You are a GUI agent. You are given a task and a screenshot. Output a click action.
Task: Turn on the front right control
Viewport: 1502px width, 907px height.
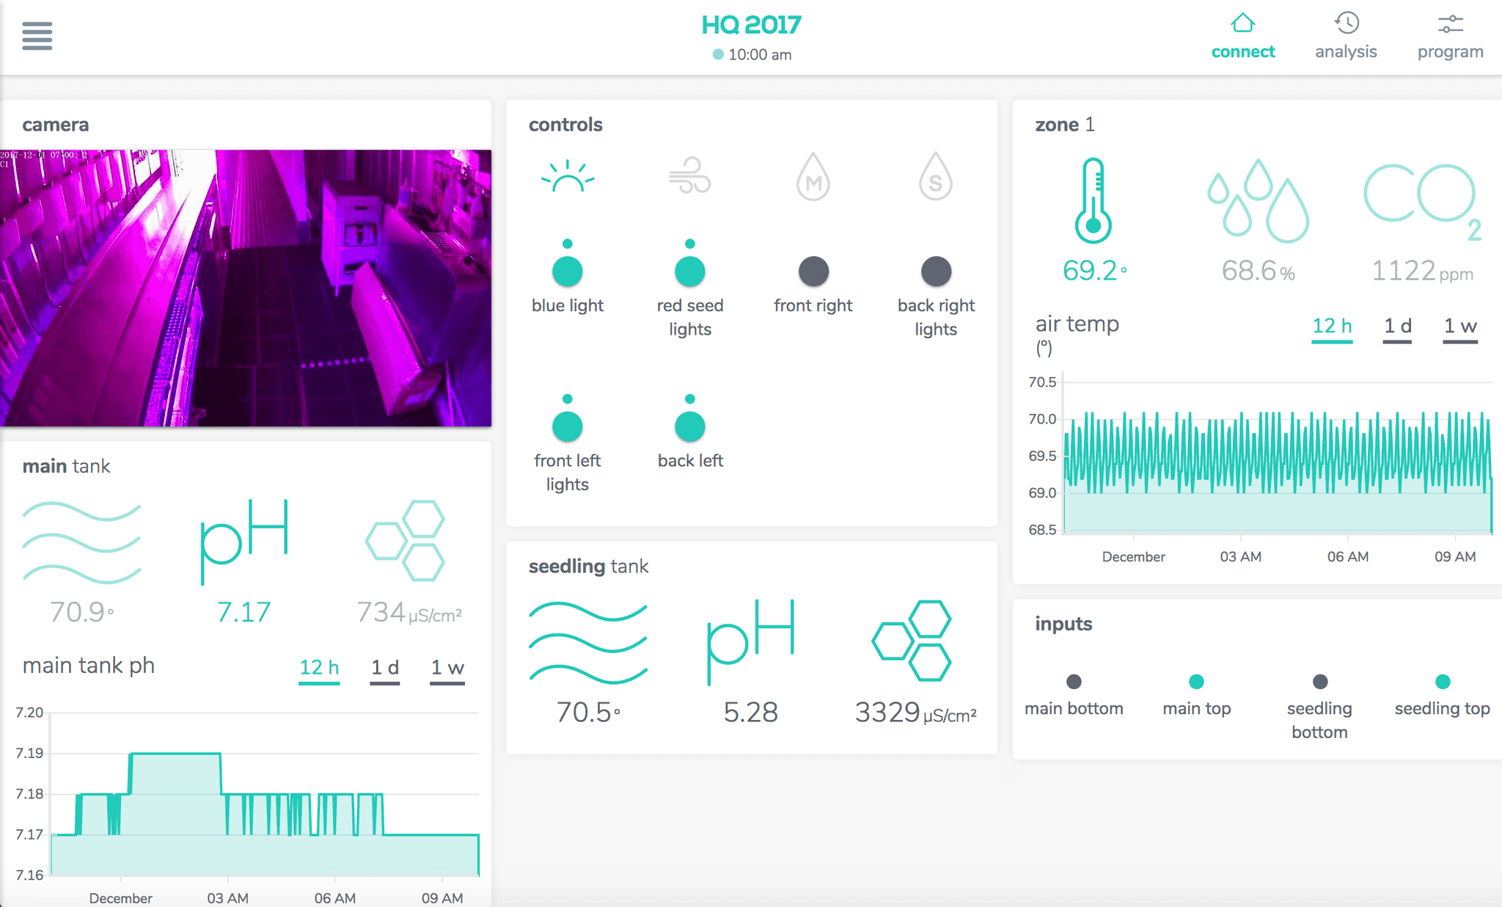813,272
